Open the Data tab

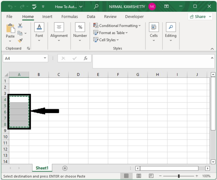(x=91, y=17)
